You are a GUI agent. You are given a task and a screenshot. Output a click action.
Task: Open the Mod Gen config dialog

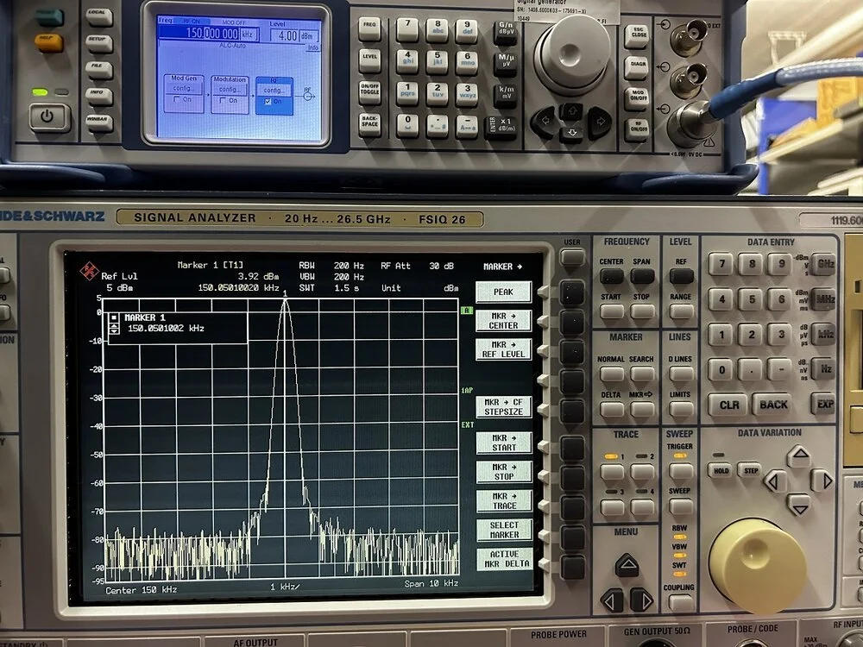pos(184,89)
